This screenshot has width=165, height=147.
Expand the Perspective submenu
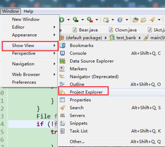[x=54, y=53]
